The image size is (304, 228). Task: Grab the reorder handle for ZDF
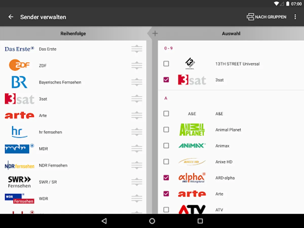(x=137, y=66)
